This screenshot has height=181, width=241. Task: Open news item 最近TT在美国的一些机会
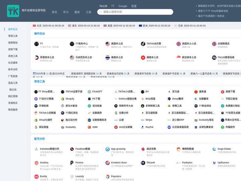[x=211, y=16]
